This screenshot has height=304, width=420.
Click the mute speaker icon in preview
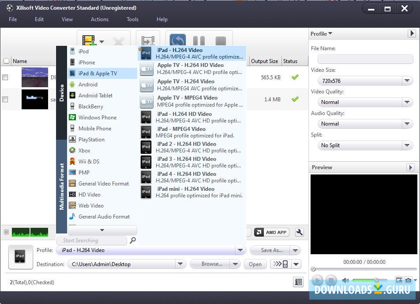pyautogui.click(x=345, y=280)
